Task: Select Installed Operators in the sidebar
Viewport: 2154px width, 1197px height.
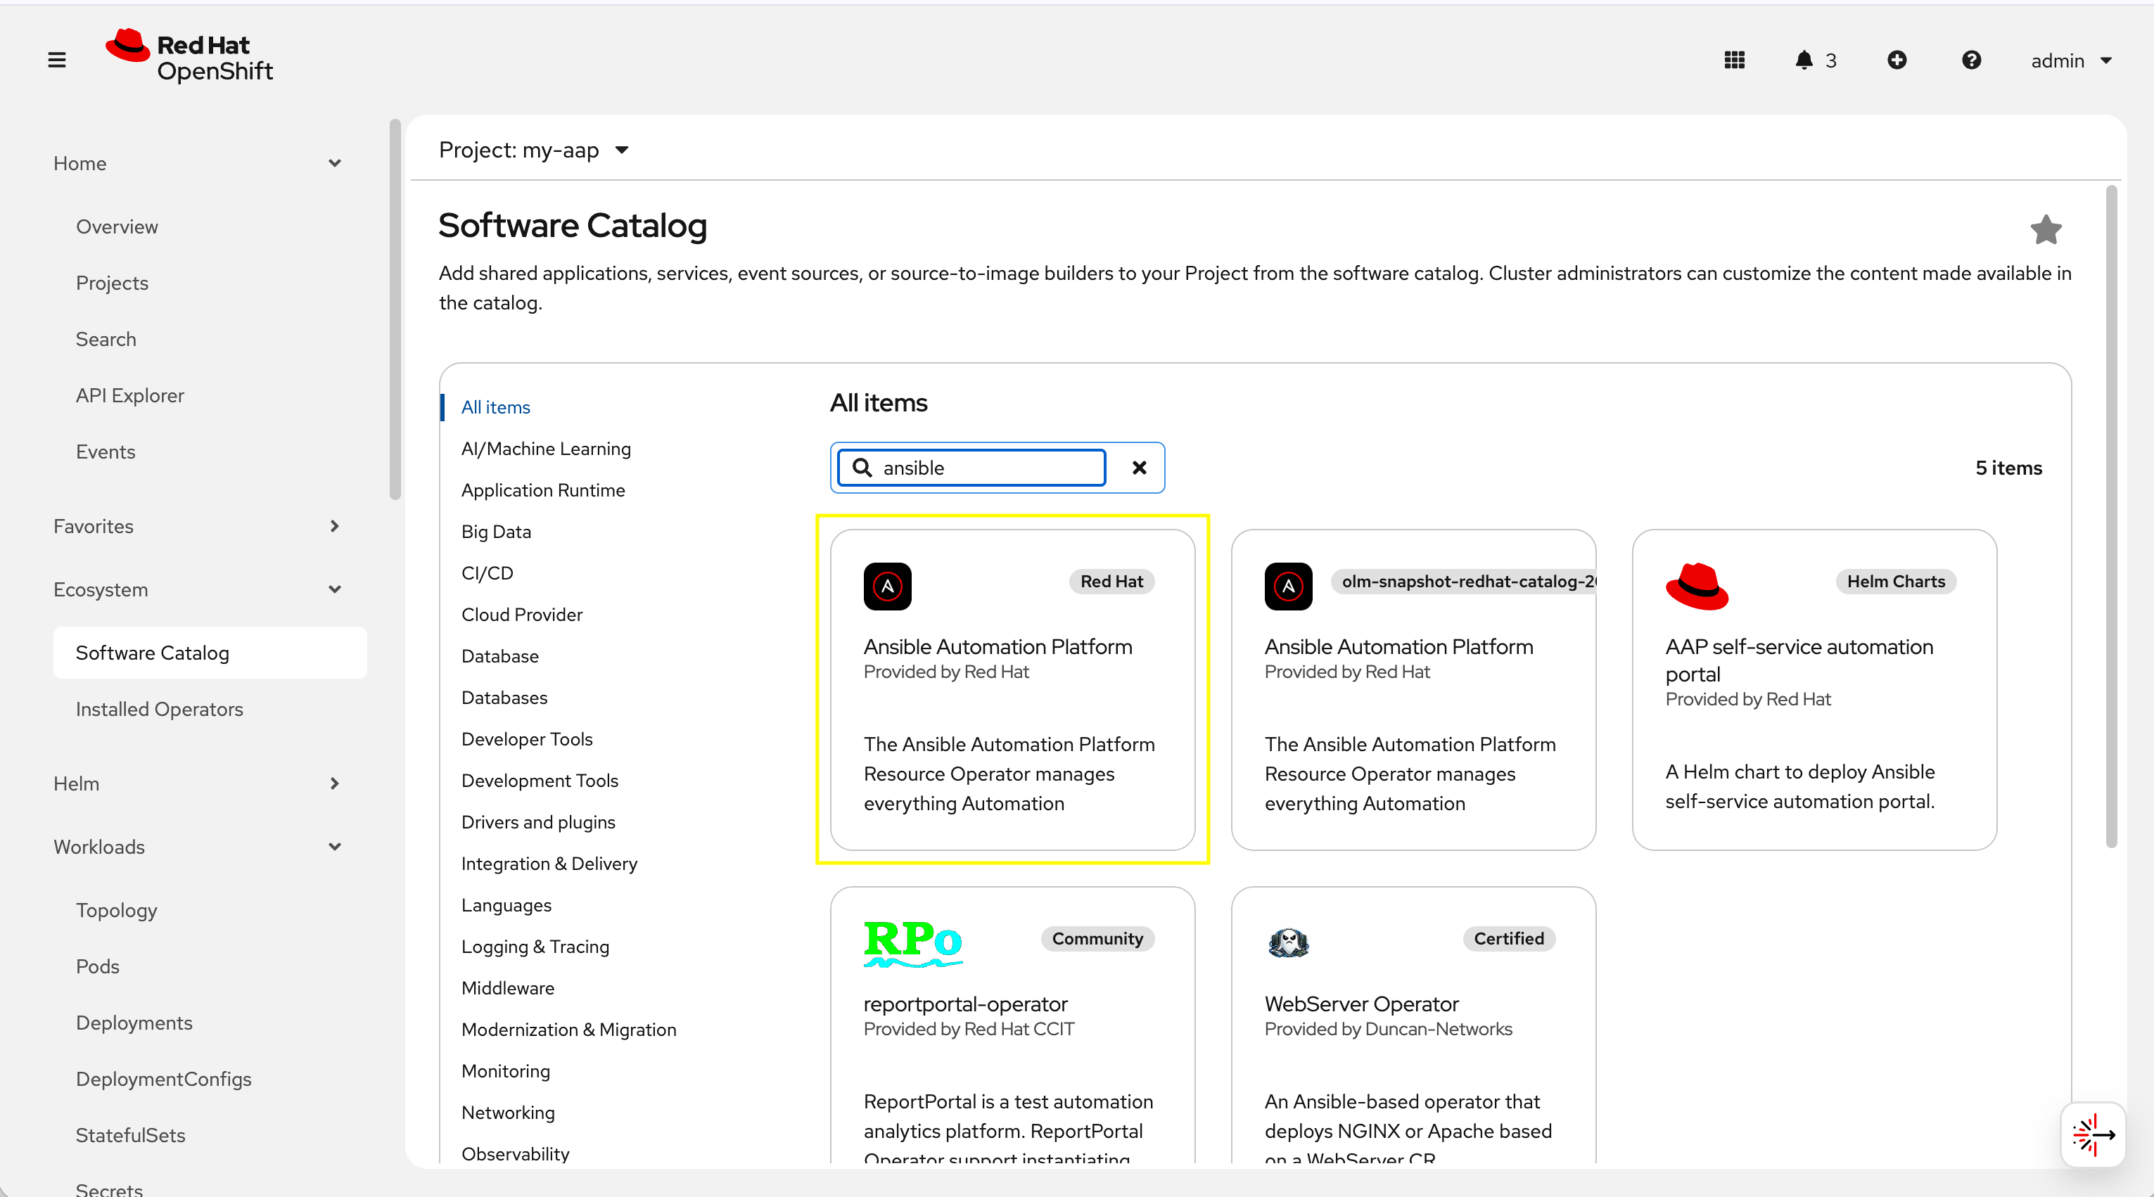Action: click(x=159, y=709)
